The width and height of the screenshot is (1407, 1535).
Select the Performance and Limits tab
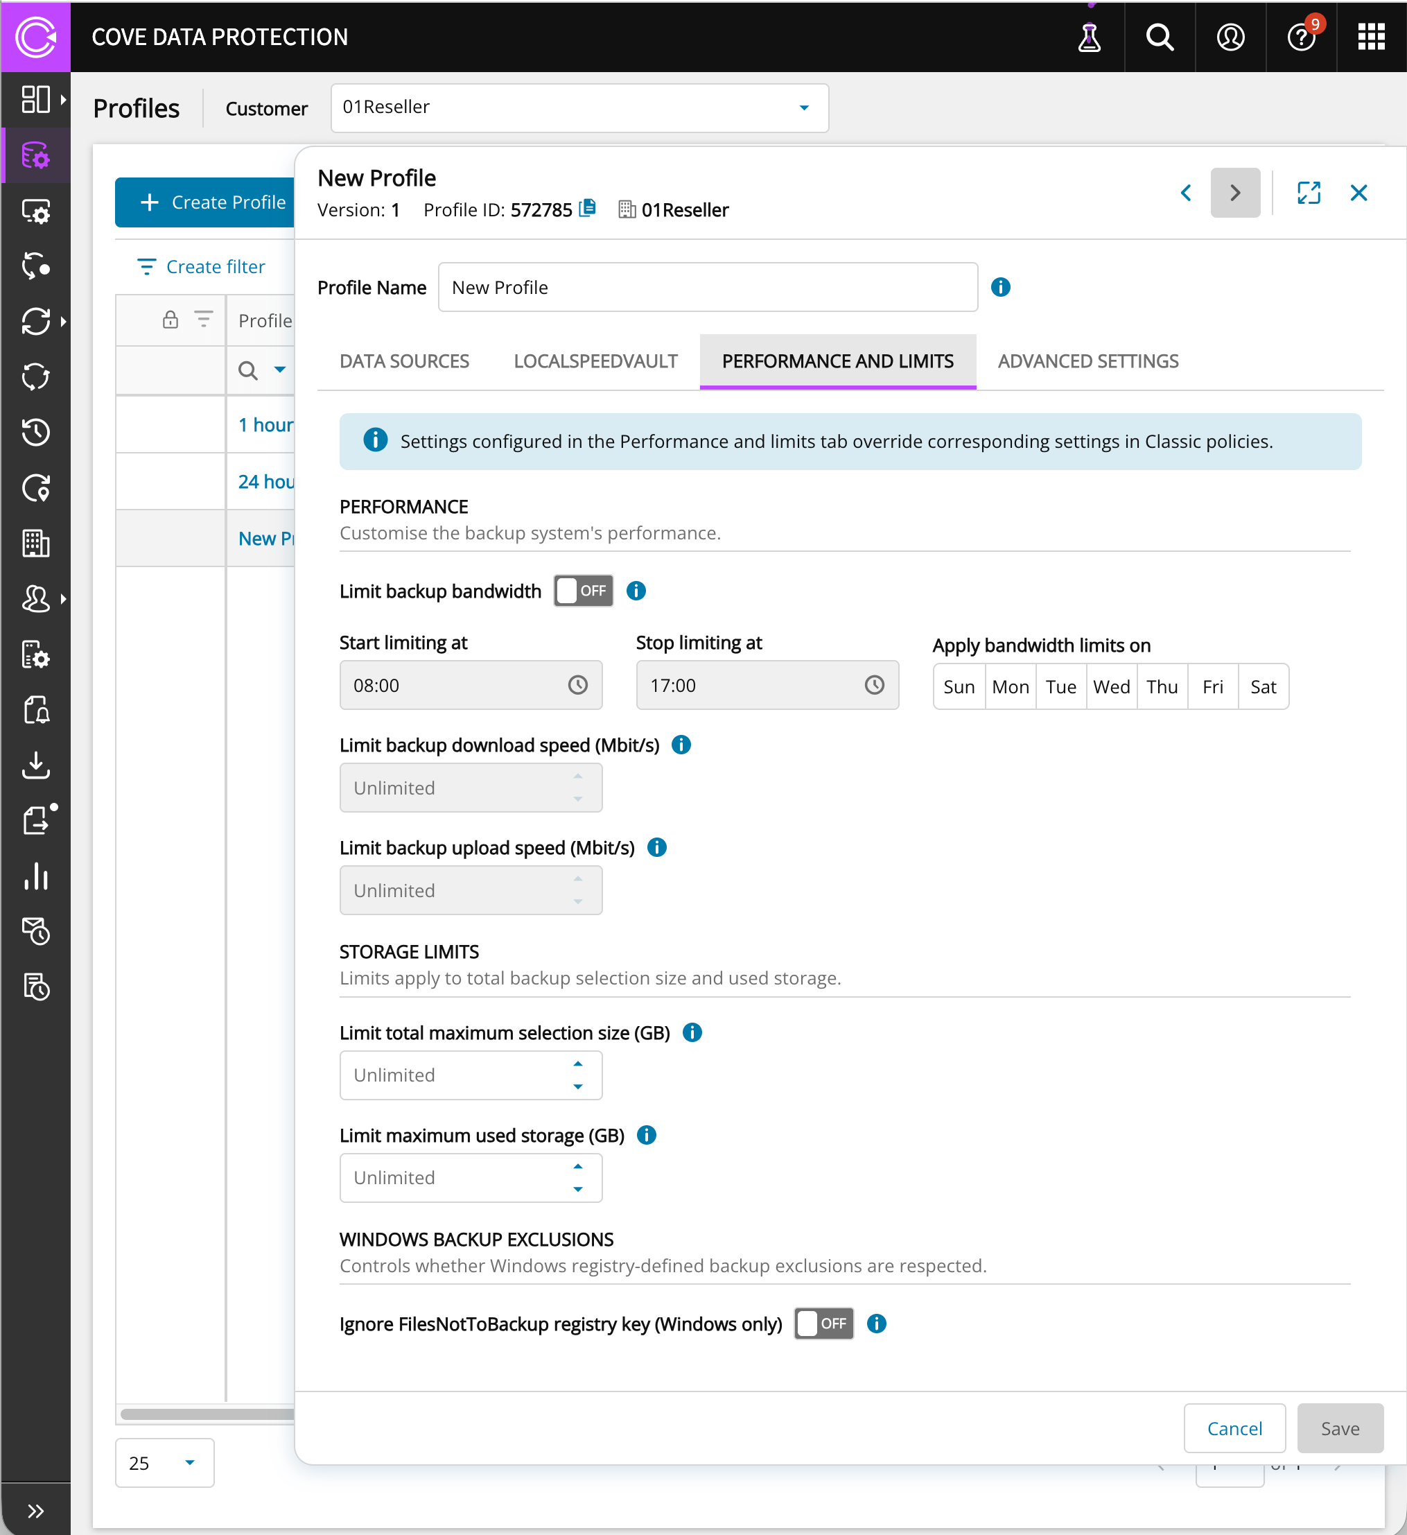(837, 362)
